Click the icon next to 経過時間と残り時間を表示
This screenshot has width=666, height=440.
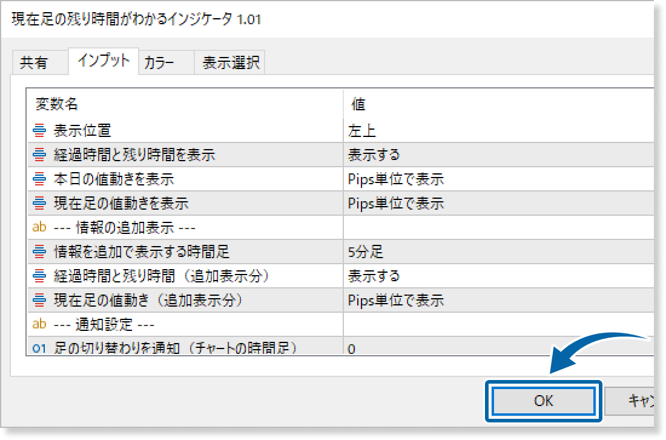click(x=39, y=155)
